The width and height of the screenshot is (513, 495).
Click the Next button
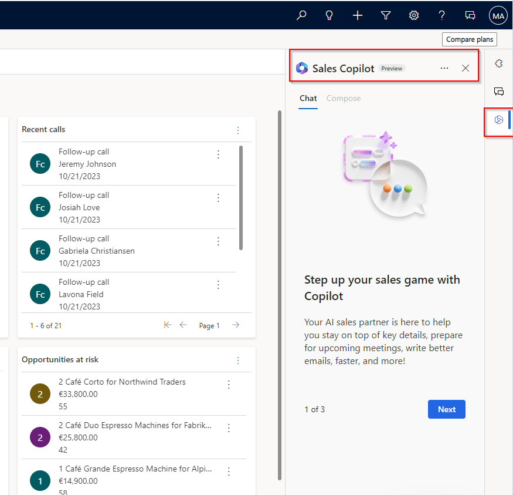click(x=447, y=409)
